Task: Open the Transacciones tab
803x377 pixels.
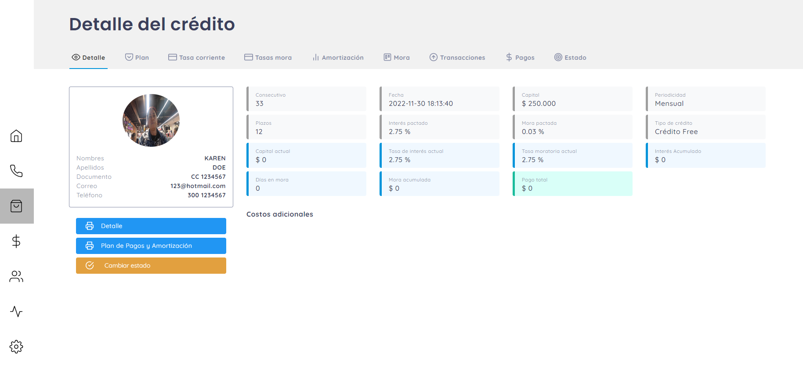Action: 457,58
